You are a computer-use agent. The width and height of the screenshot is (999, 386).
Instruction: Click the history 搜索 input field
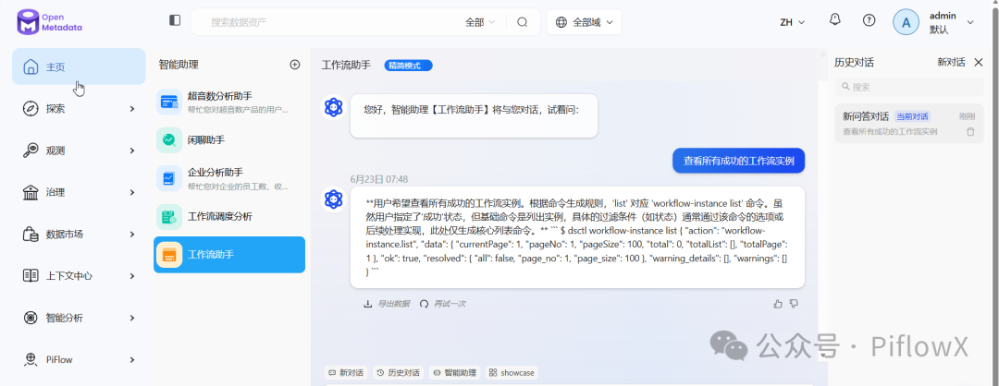[x=909, y=87]
